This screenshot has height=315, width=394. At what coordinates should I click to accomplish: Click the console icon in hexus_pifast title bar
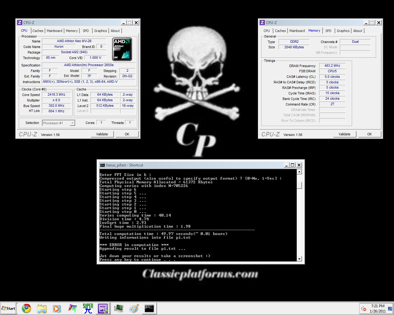(102, 165)
